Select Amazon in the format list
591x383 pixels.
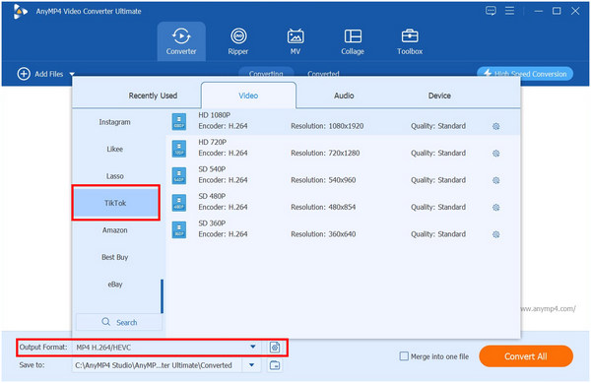pos(115,230)
